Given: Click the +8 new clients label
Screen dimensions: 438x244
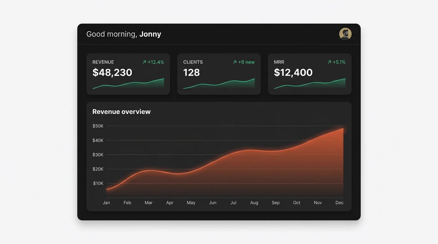Looking at the screenshot, I should 246,62.
